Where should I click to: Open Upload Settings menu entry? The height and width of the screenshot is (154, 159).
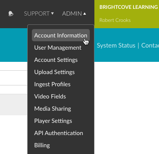[55, 72]
